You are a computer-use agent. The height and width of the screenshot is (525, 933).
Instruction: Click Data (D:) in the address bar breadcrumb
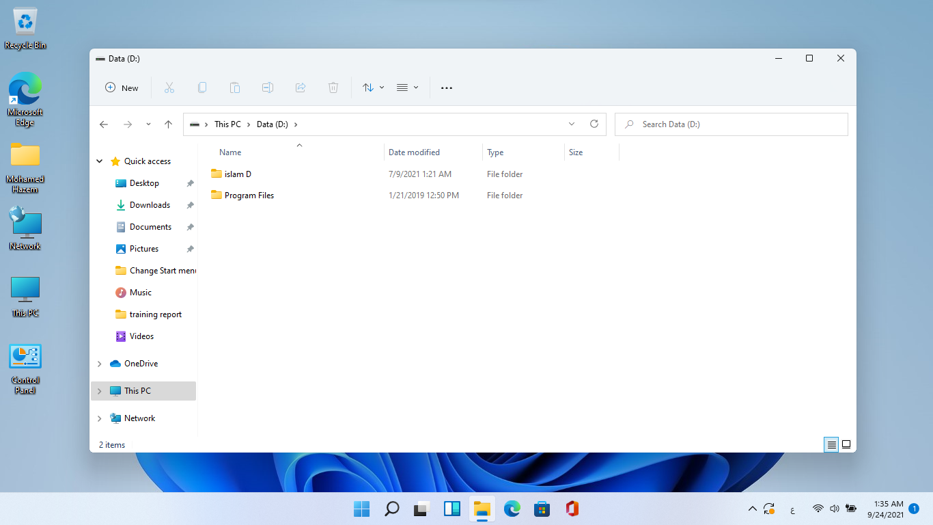[273, 124]
